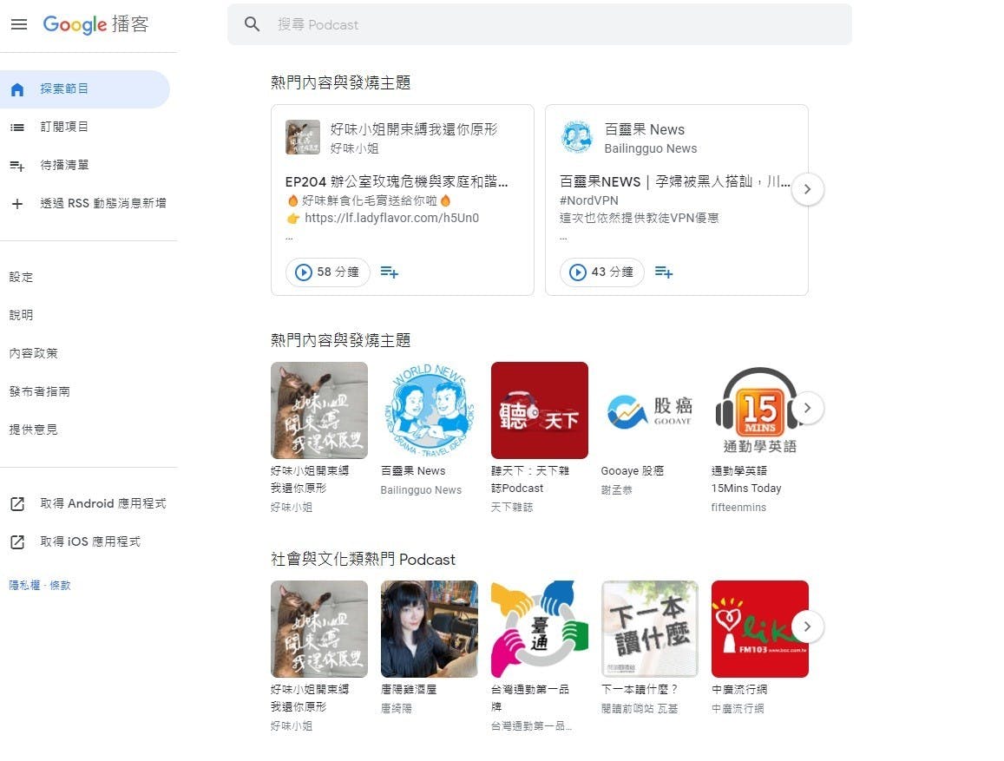
Task: Select 探索節目 in the sidebar
Action: [x=84, y=89]
